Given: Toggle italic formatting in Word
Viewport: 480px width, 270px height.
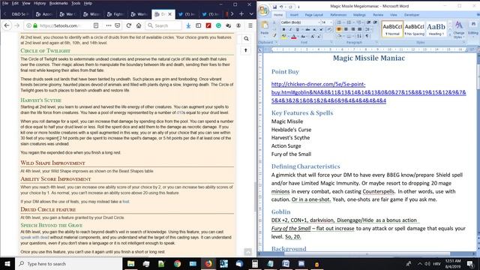Looking at the screenshot, I should click(290, 29).
